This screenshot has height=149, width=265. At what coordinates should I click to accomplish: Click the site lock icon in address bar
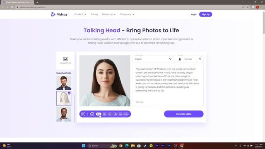(17, 7)
